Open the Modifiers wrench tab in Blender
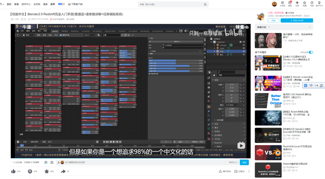This screenshot has width=325, height=179. (209, 111)
